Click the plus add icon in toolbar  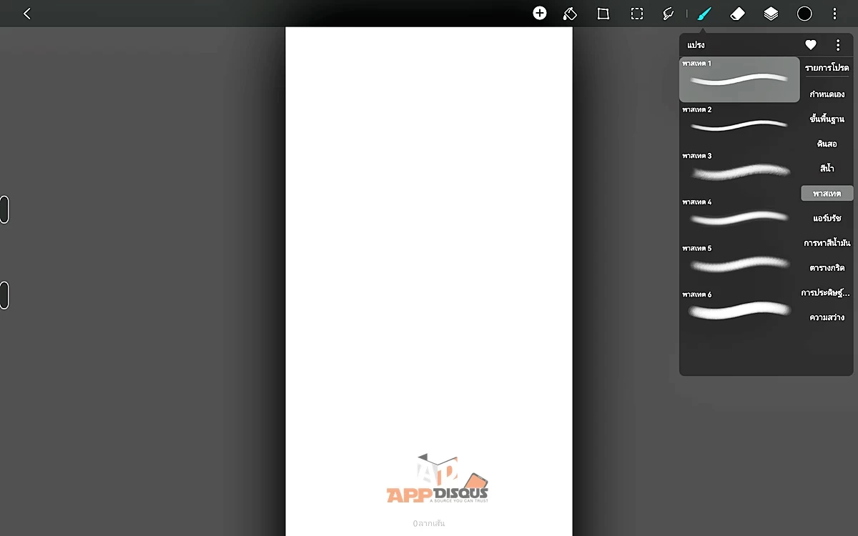540,14
